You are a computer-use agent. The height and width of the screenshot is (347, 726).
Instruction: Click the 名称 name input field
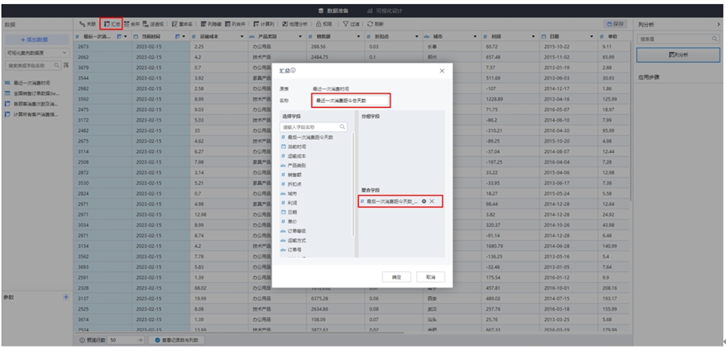coord(351,101)
